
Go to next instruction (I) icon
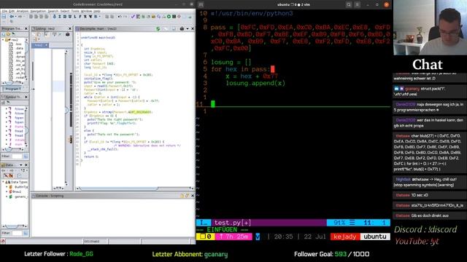pyautogui.click(x=60, y=17)
